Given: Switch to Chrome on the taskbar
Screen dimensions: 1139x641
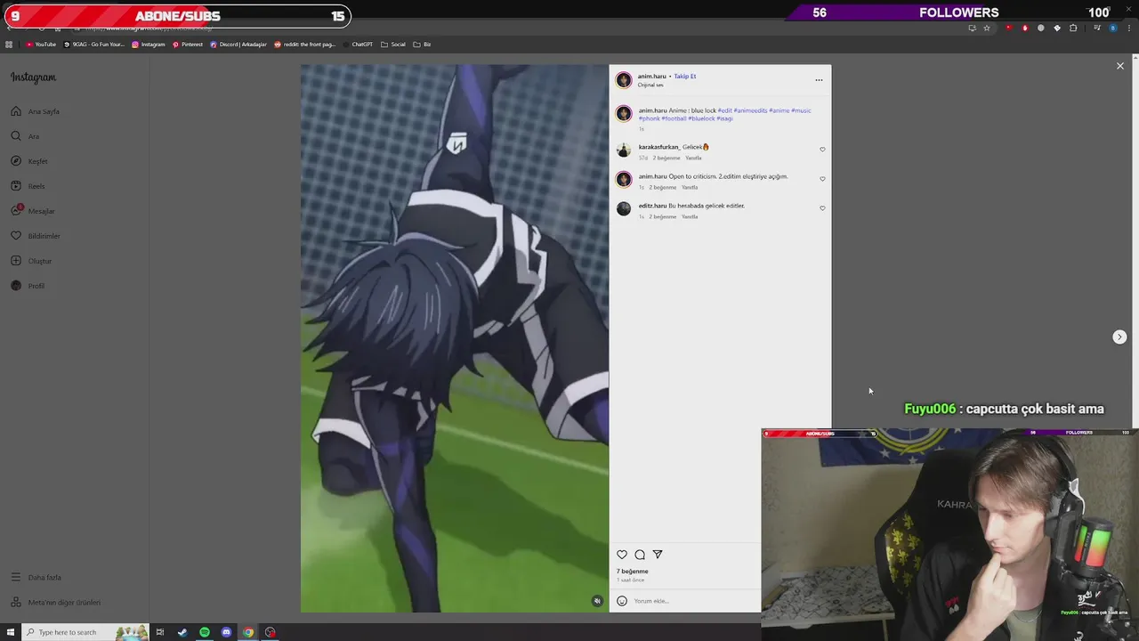Looking at the screenshot, I should (x=248, y=632).
